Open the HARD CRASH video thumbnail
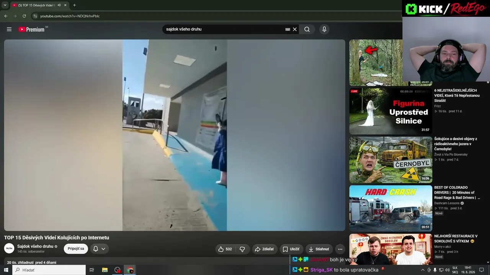 click(390, 208)
